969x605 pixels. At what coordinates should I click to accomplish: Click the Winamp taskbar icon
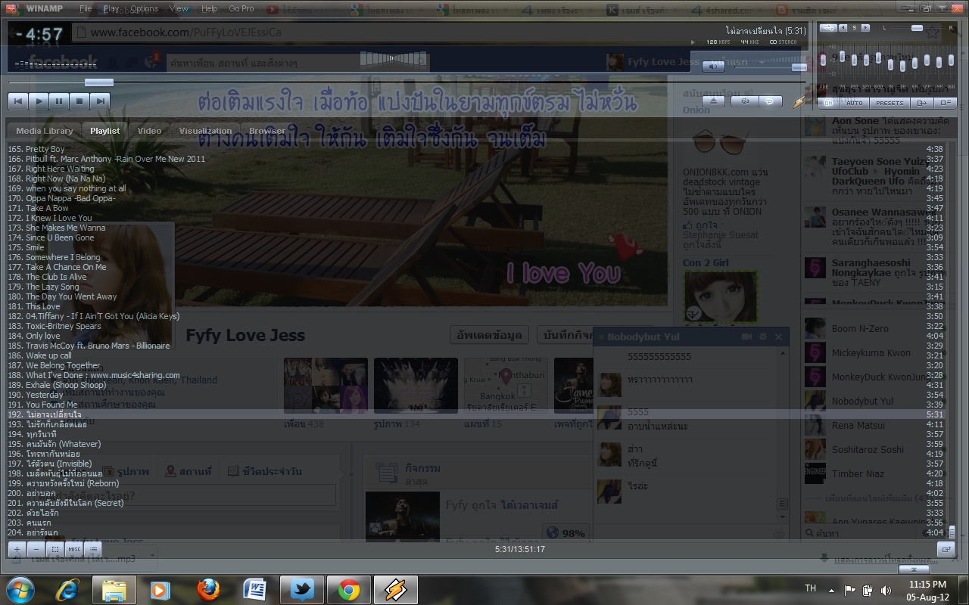(396, 590)
